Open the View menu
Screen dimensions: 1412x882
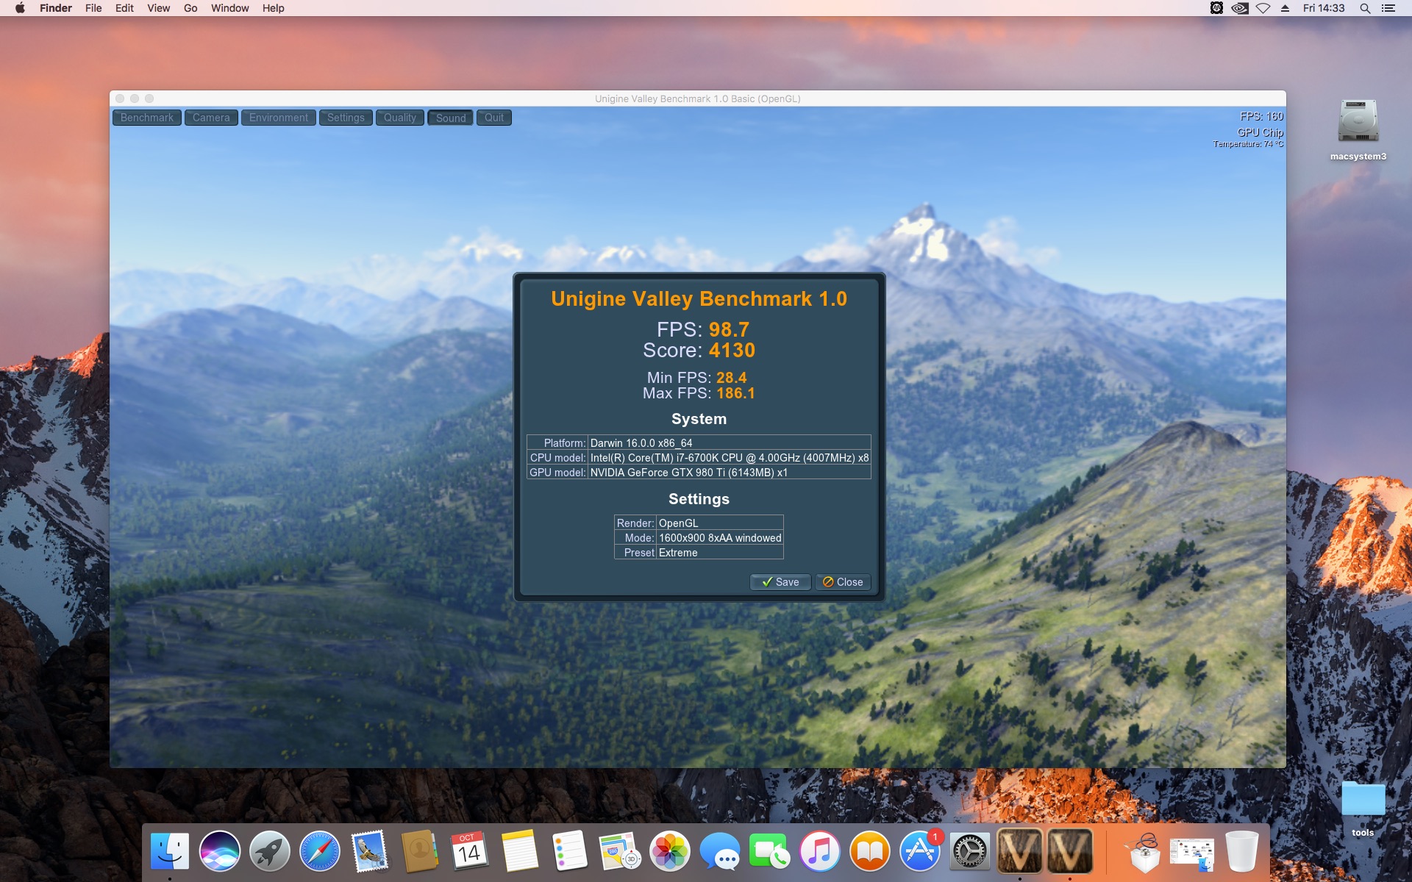[x=158, y=8]
